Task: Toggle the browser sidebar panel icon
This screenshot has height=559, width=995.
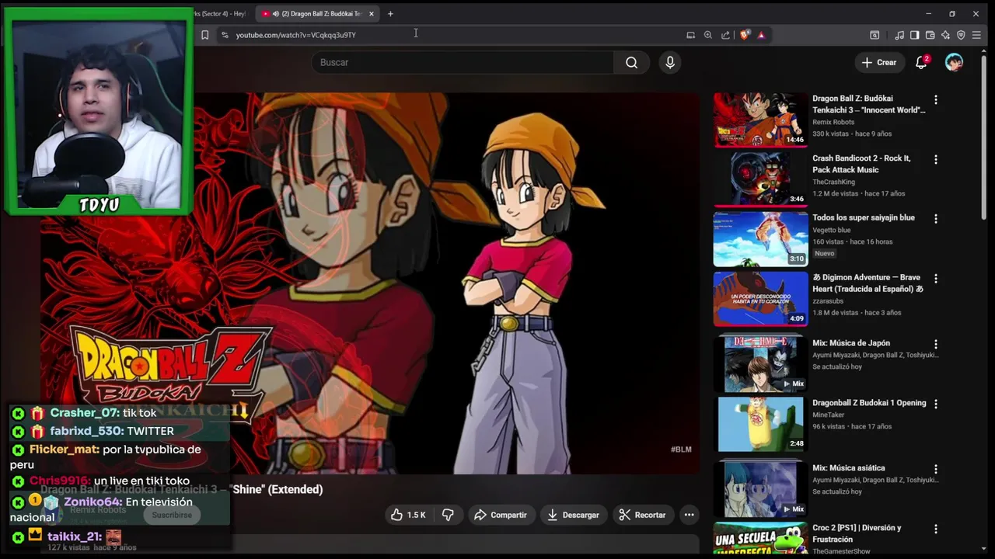Action: [x=914, y=35]
